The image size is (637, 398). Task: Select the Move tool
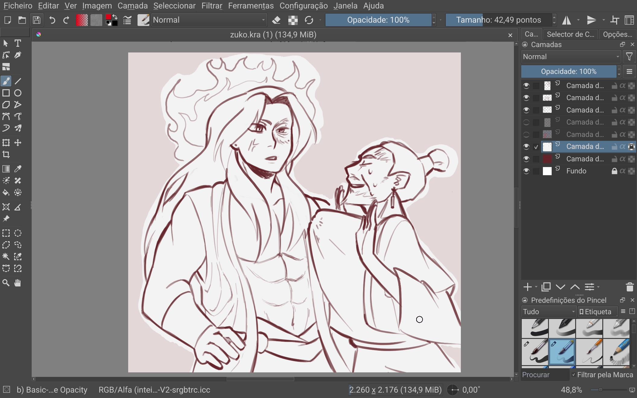tap(18, 143)
